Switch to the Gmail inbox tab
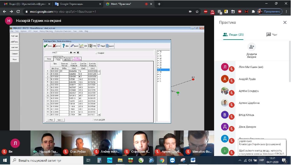The image size is (293, 165). pos(27,4)
